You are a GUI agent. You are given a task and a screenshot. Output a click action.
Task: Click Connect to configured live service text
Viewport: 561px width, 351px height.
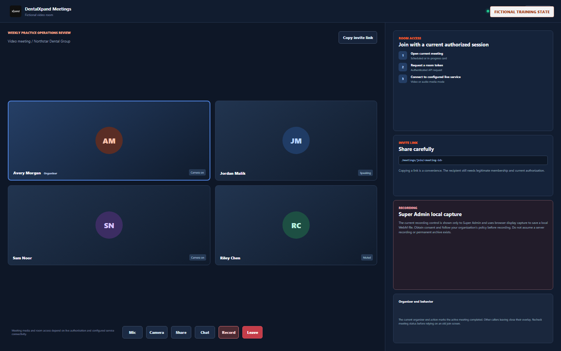(436, 77)
